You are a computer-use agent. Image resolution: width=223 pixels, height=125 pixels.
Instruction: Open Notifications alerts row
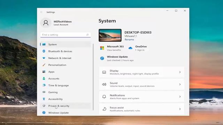(142, 97)
